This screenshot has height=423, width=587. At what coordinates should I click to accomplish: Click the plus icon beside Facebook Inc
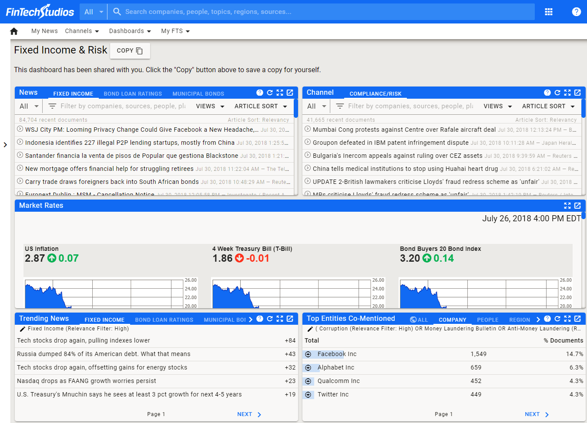(308, 354)
